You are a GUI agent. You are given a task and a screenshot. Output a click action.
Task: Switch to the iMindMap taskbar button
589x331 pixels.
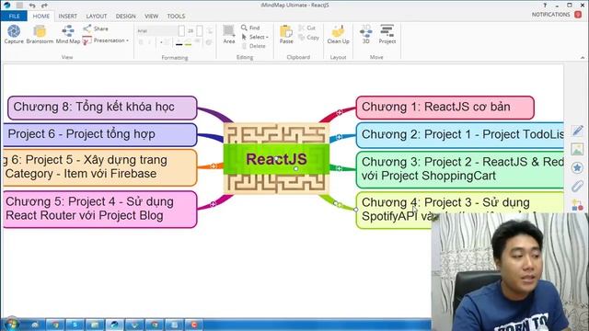click(114, 325)
